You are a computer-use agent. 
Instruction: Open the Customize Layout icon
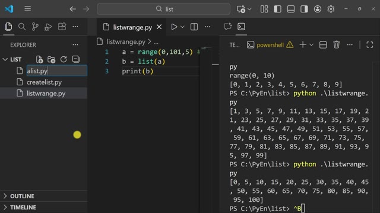point(264,9)
